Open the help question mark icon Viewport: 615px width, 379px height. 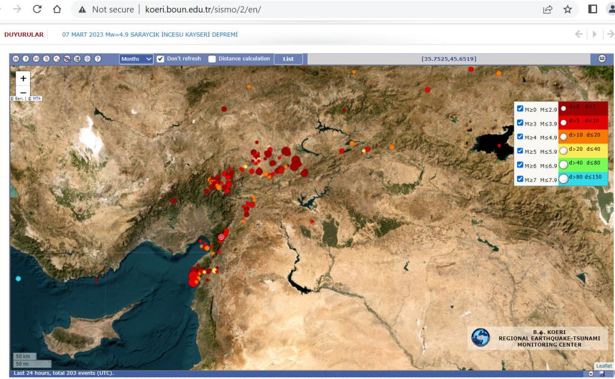point(98,59)
